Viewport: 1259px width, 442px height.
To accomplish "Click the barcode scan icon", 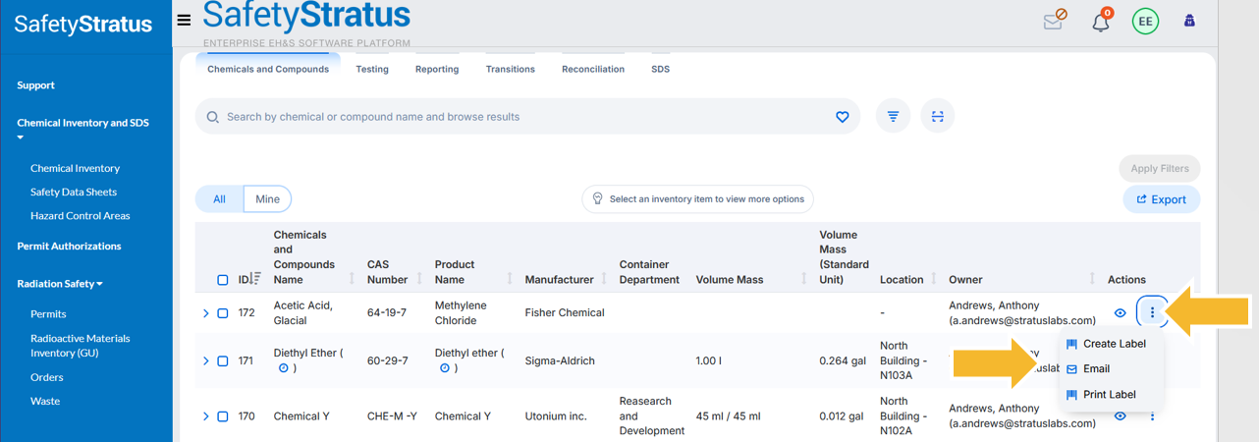I will tap(938, 116).
